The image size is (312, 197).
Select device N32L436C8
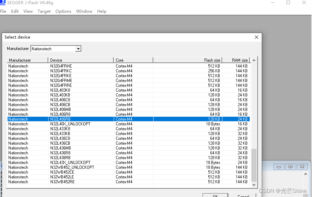point(128,138)
